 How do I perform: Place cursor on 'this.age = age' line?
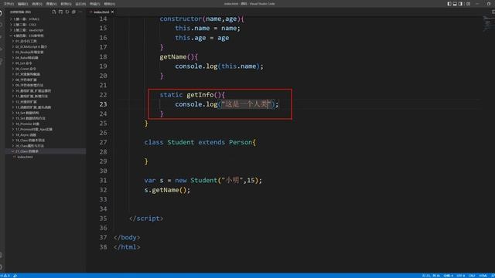(x=202, y=38)
